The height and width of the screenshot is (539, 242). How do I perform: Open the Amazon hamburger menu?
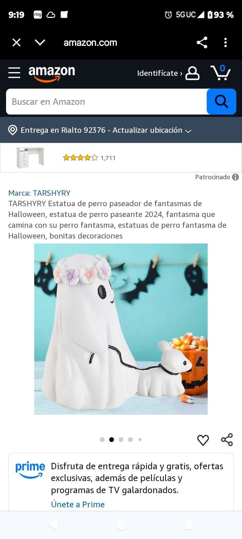click(x=14, y=73)
